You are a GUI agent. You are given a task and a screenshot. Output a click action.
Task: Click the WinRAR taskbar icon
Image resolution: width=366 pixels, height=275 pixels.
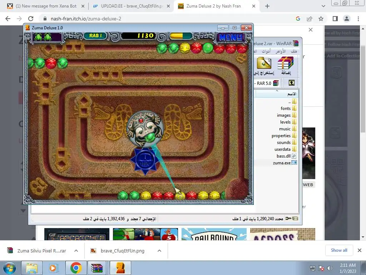[97, 268]
